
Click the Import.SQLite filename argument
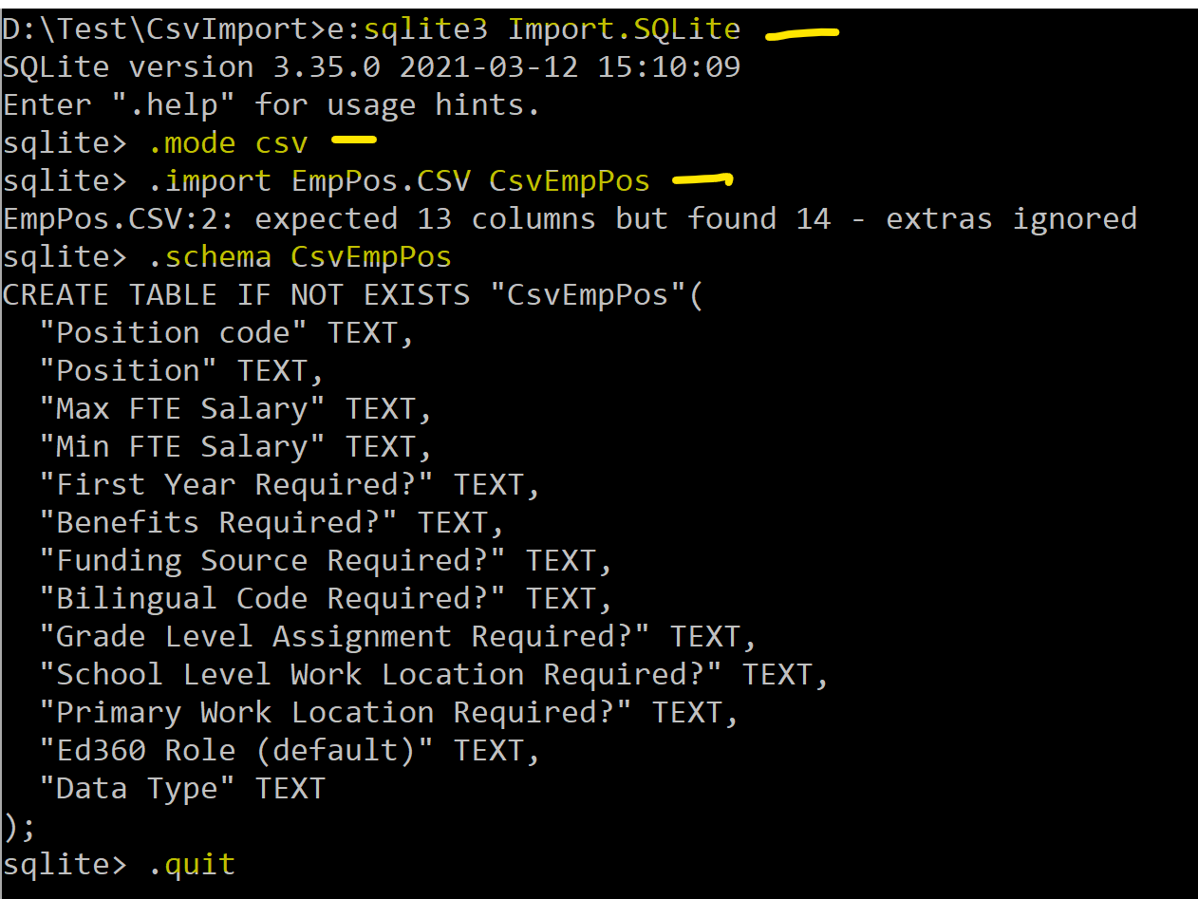coord(624,29)
